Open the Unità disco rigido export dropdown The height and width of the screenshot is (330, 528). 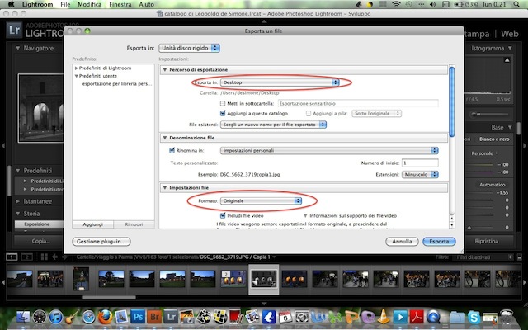click(189, 48)
